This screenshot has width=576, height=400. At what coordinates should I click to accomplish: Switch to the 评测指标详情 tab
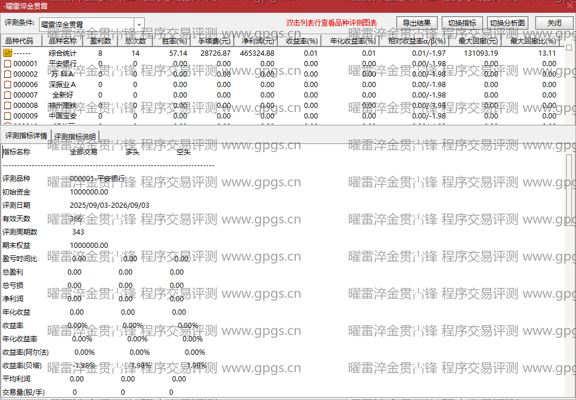click(x=26, y=136)
